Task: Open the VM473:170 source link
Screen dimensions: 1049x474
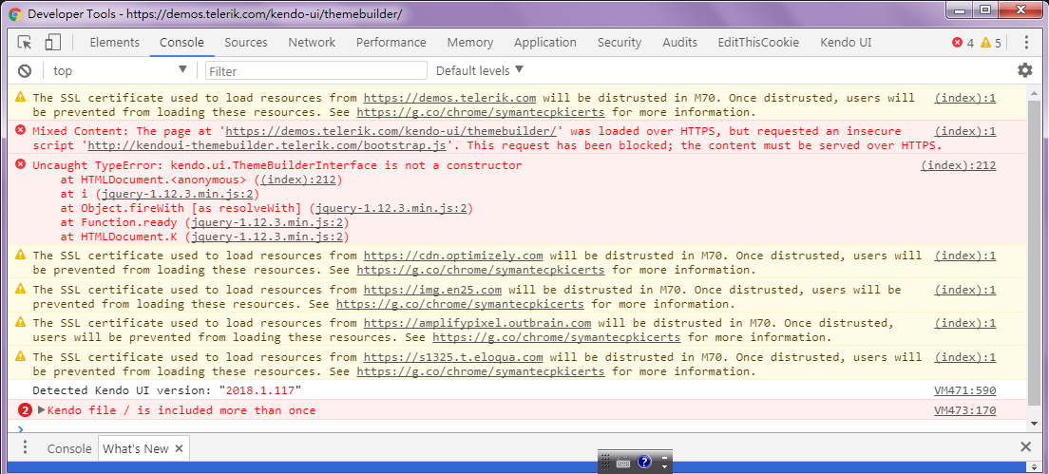Action: pyautogui.click(x=964, y=410)
